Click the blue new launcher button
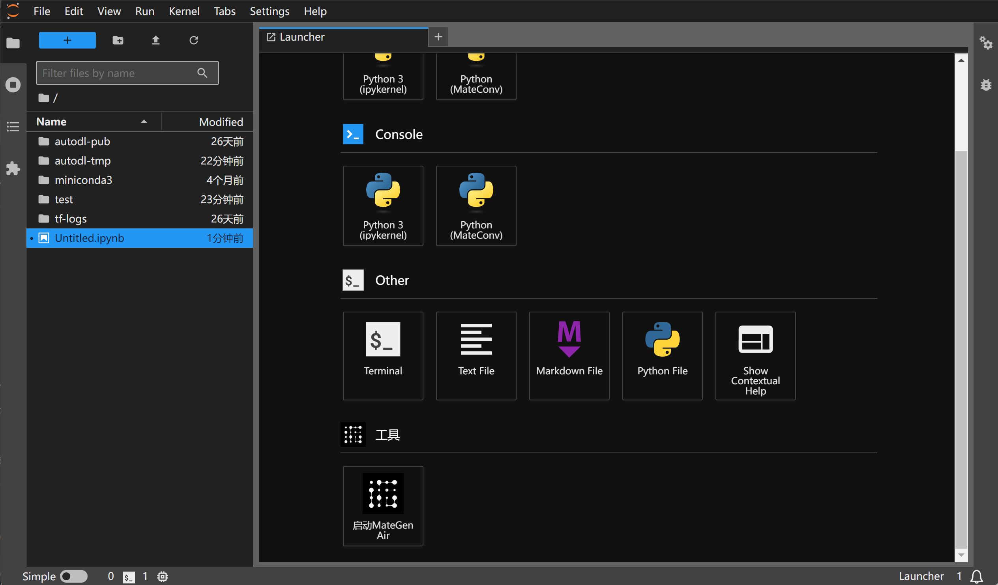This screenshot has height=585, width=998. click(67, 40)
